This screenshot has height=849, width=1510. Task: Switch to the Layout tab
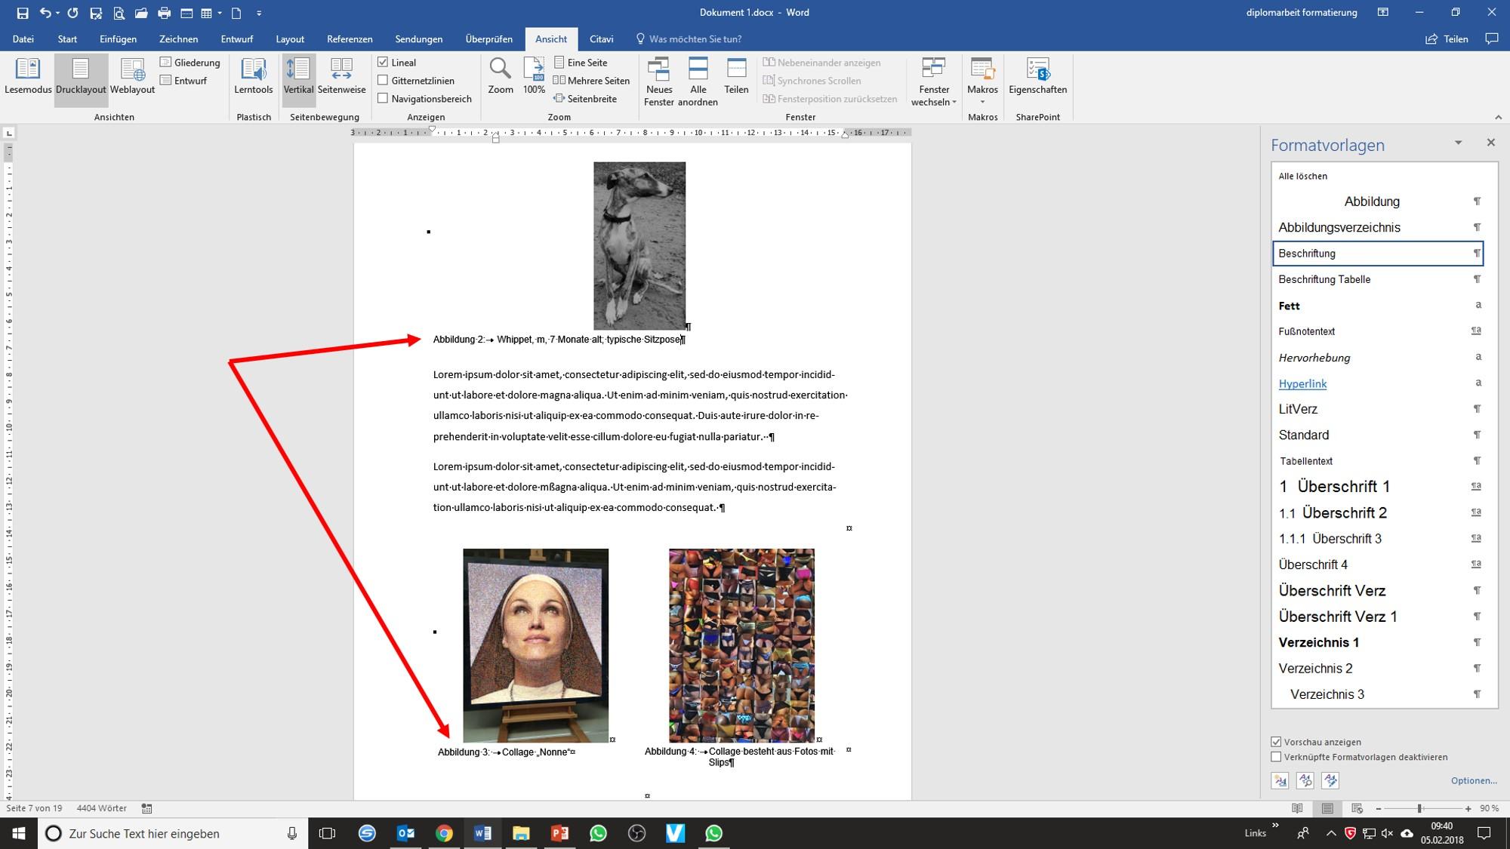(290, 39)
